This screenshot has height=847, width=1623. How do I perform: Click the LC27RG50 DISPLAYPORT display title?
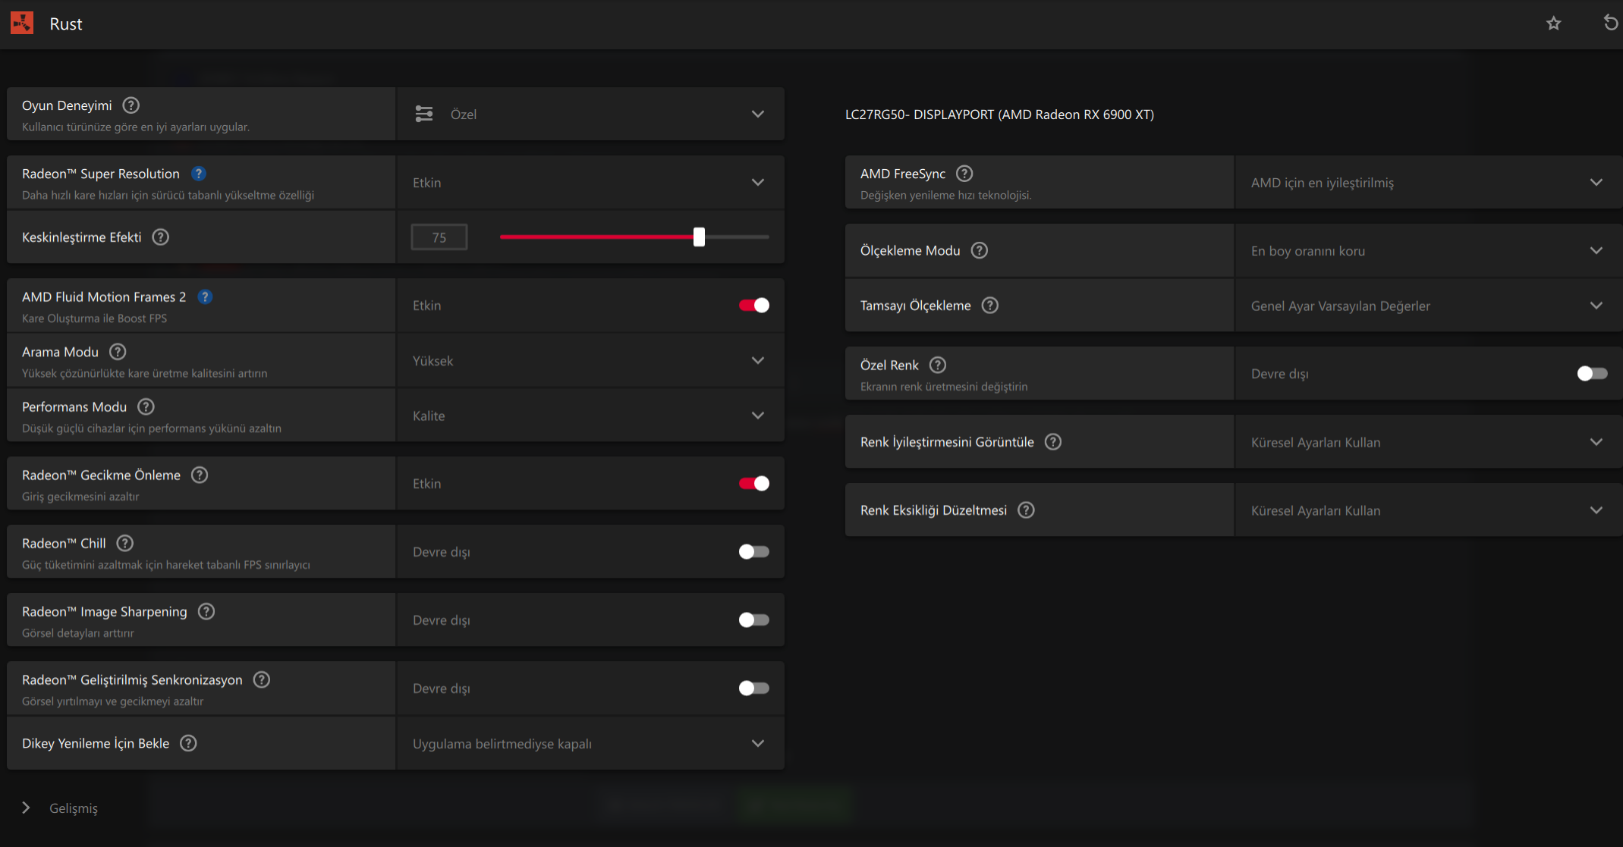(x=999, y=115)
